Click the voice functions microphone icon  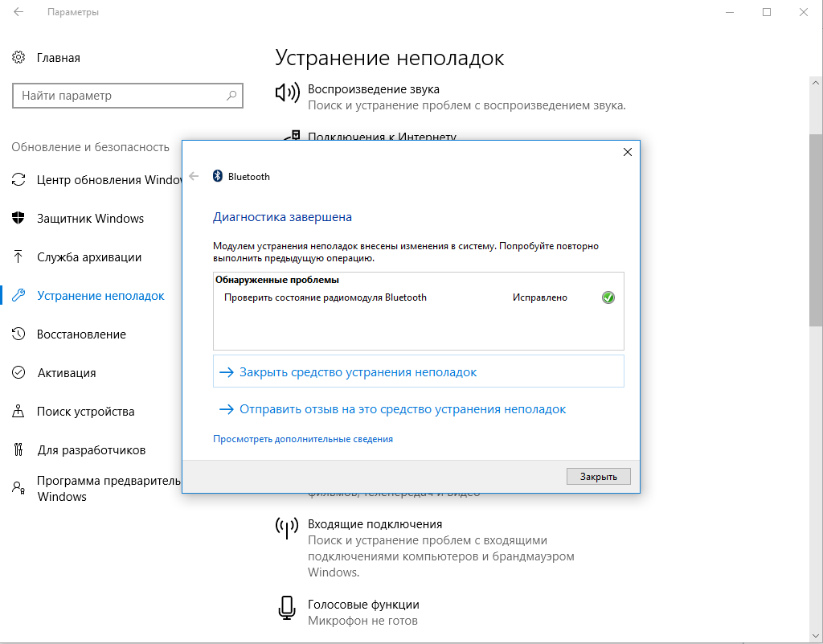pos(287,608)
